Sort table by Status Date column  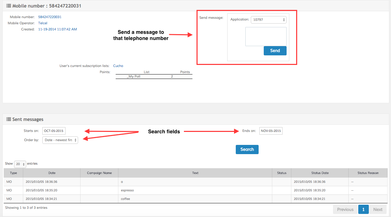click(320, 173)
